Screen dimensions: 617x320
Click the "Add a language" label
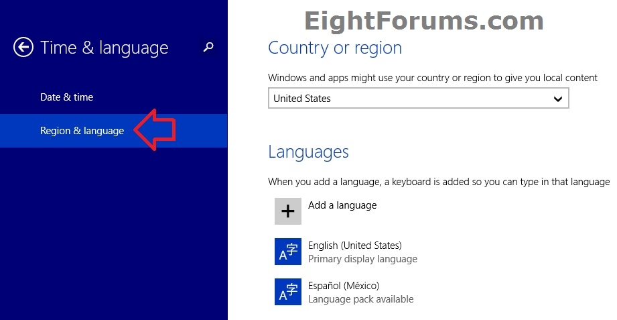pos(342,205)
